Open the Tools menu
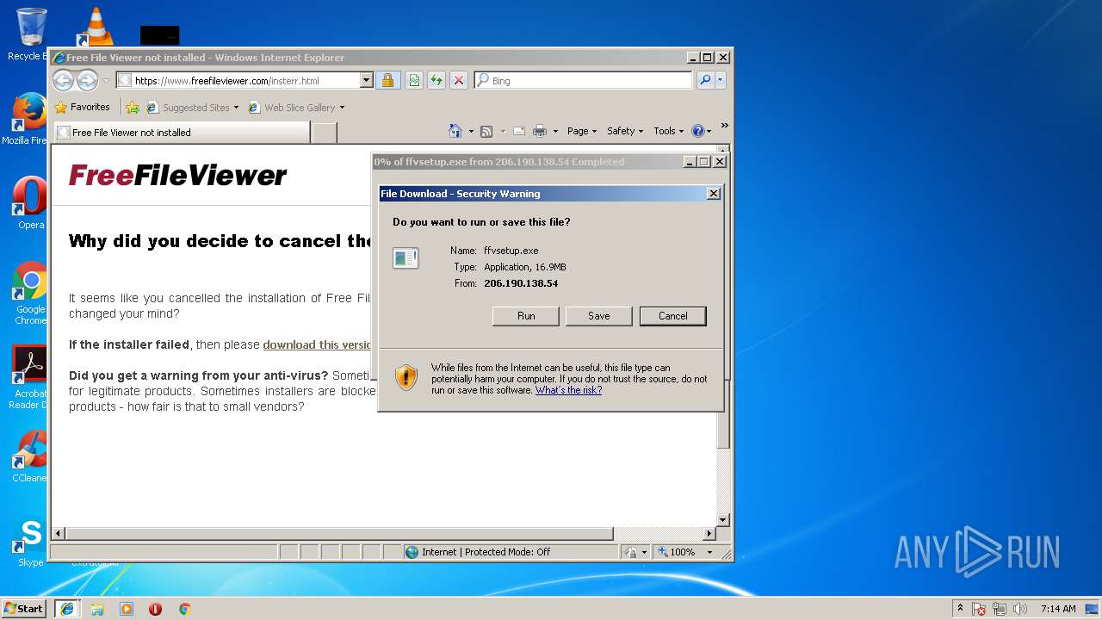This screenshot has width=1102, height=620. 669,131
